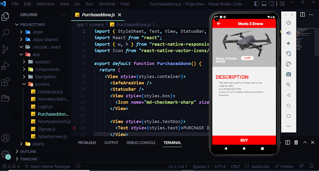
Task: Open editor More Actions ellipsis
Action: pyautogui.click(x=311, y=15)
